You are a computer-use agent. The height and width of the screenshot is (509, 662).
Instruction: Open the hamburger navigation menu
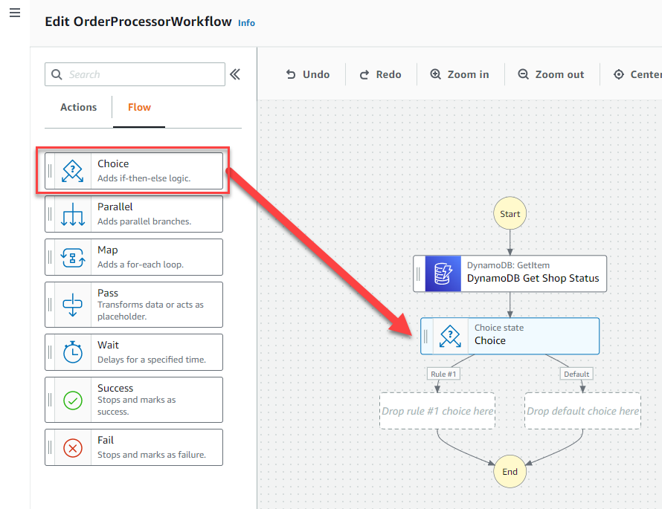pos(15,13)
